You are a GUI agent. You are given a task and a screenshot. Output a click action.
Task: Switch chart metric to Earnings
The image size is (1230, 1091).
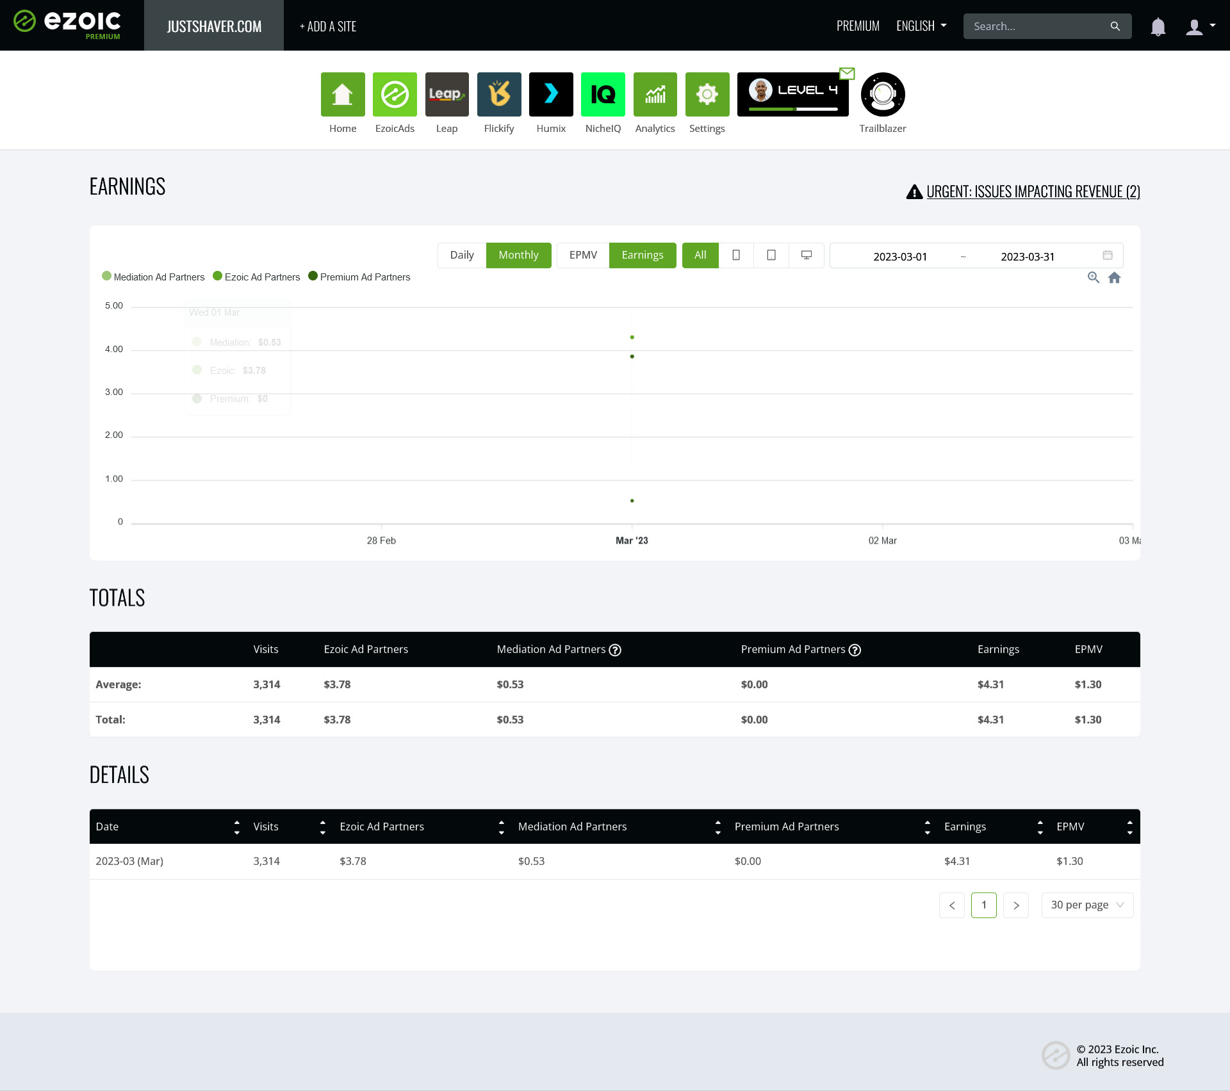[x=643, y=255]
